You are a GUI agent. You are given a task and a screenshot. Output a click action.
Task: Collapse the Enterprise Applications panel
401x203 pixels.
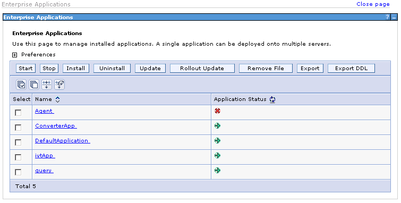(x=394, y=18)
